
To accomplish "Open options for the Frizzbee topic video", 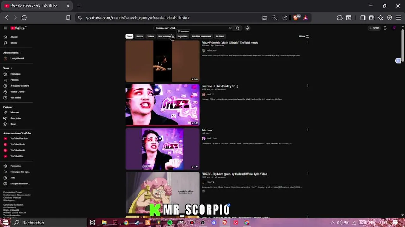I will 308,130.
